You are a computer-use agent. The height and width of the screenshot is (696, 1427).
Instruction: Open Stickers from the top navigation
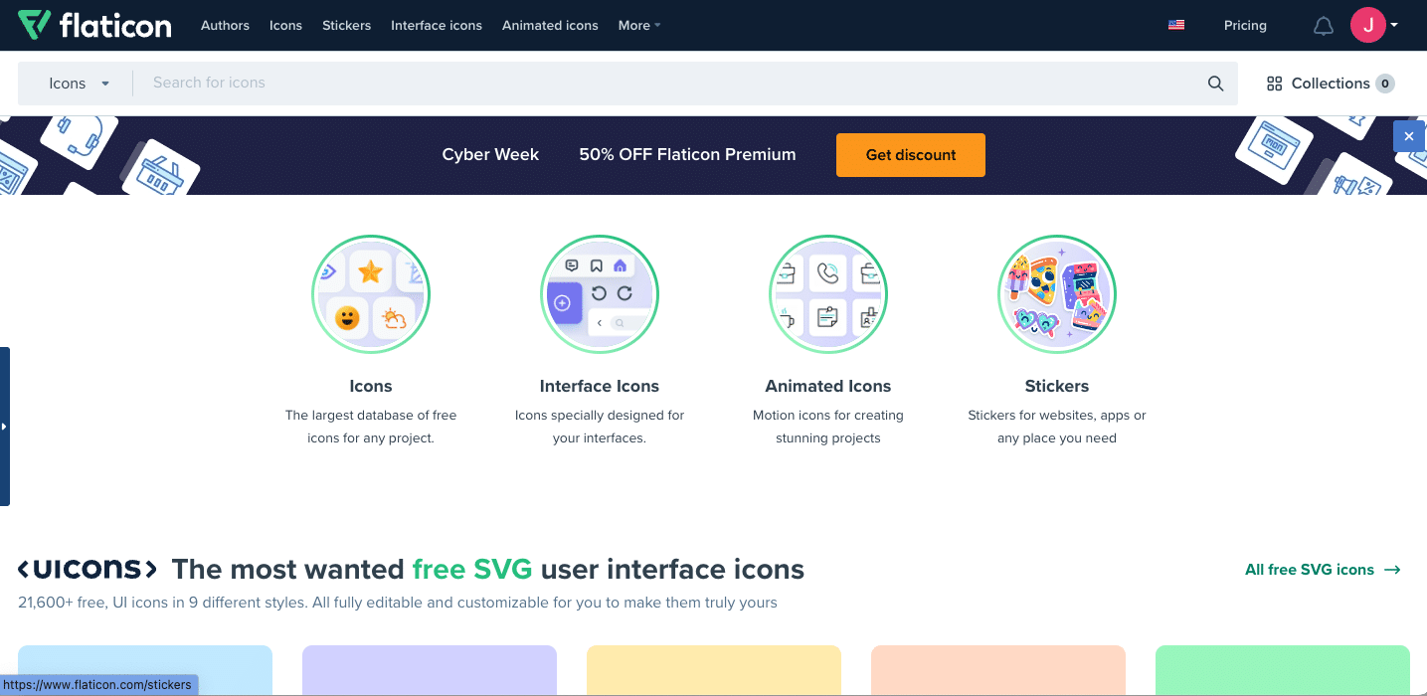tap(346, 26)
